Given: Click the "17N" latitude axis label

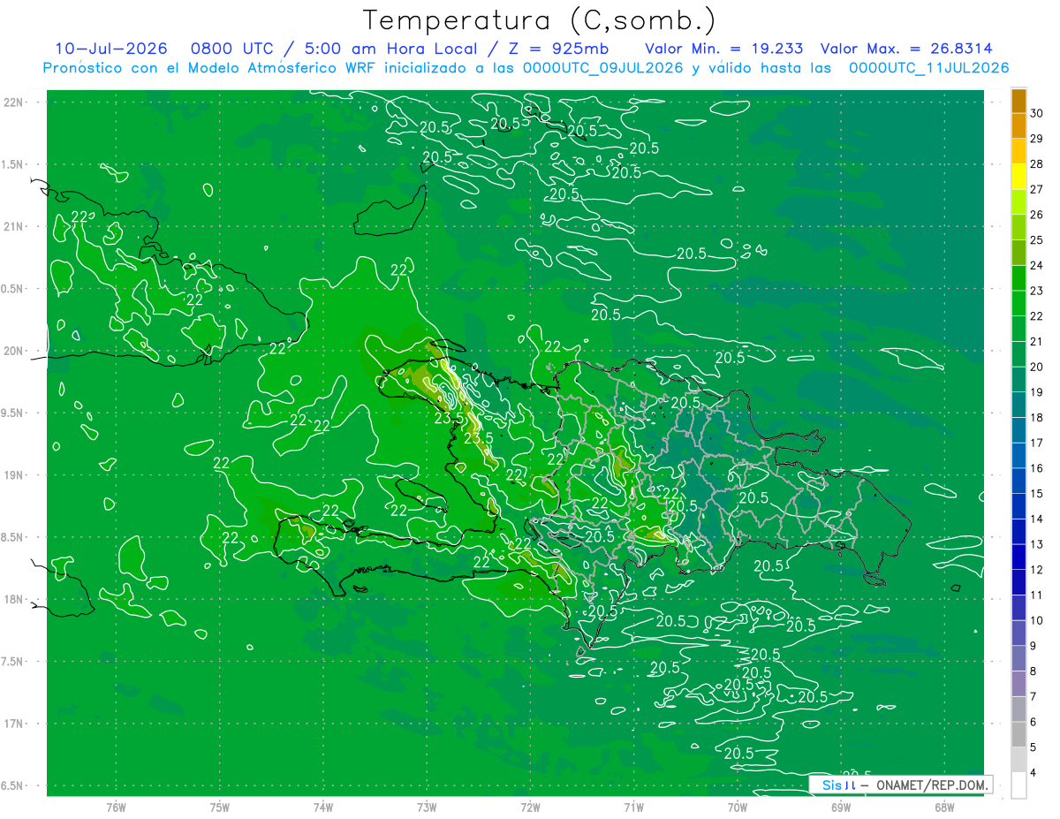Looking at the screenshot, I should (13, 724).
